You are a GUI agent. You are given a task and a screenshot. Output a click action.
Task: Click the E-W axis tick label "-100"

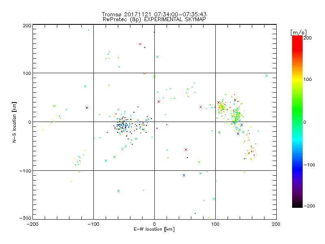93,224
